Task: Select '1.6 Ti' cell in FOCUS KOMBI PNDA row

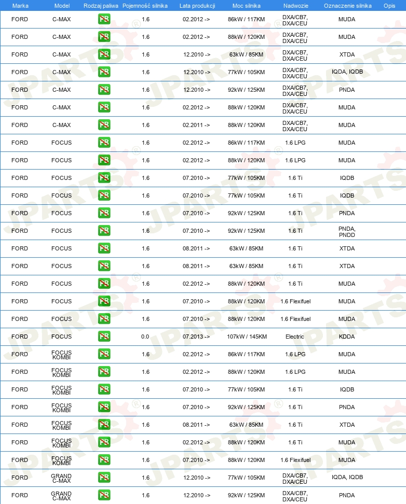Action: point(295,407)
